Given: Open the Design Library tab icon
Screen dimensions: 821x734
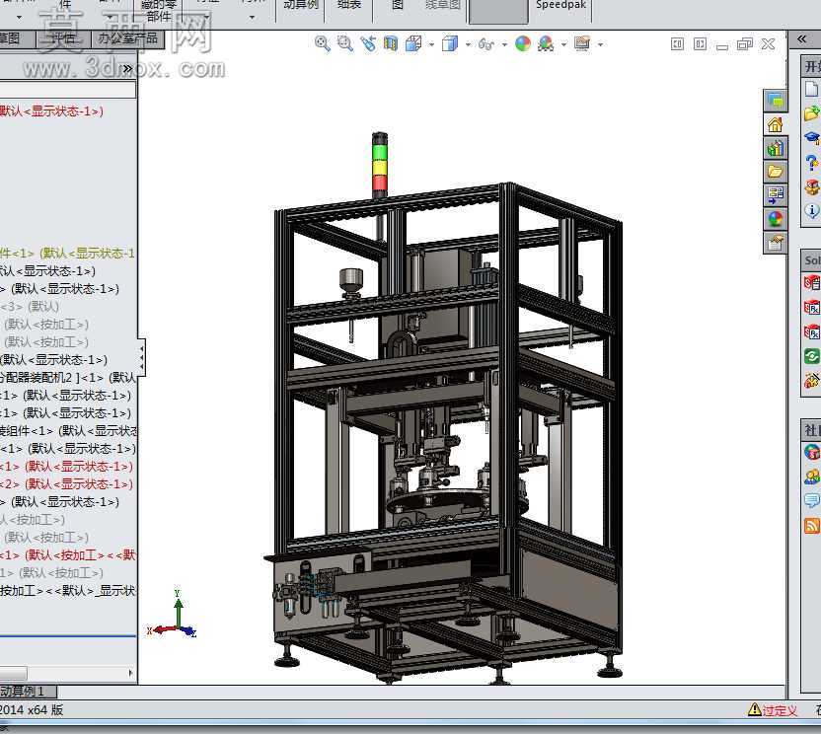Looking at the screenshot, I should coord(775,148).
